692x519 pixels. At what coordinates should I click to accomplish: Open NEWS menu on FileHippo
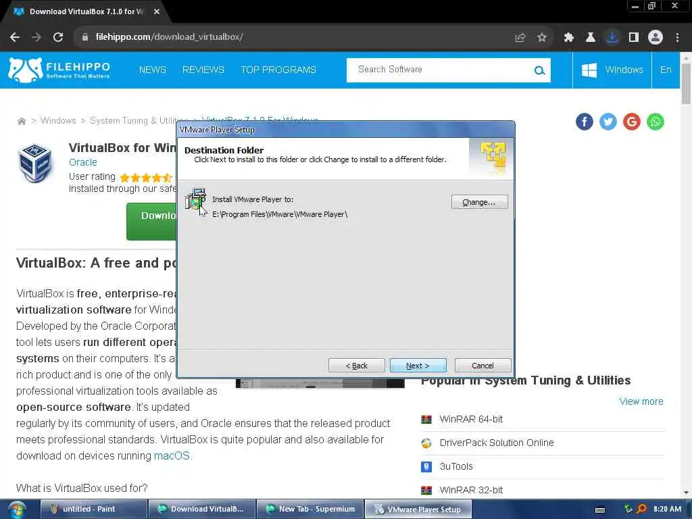[x=152, y=70]
